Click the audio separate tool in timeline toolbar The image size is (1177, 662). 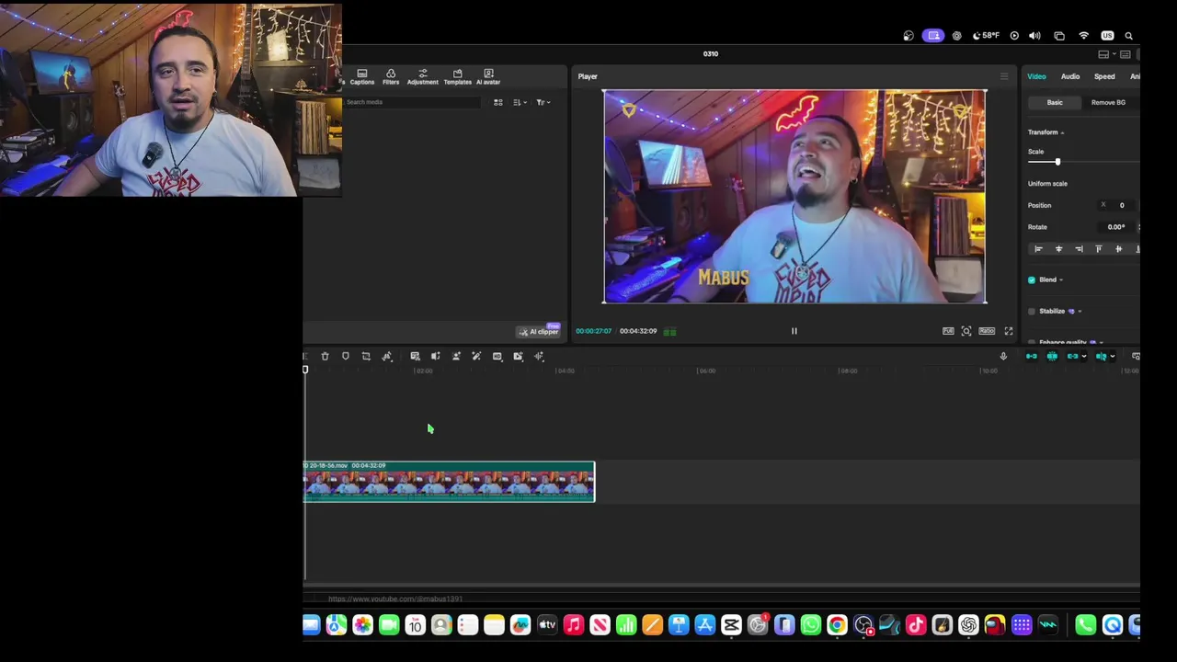click(436, 357)
